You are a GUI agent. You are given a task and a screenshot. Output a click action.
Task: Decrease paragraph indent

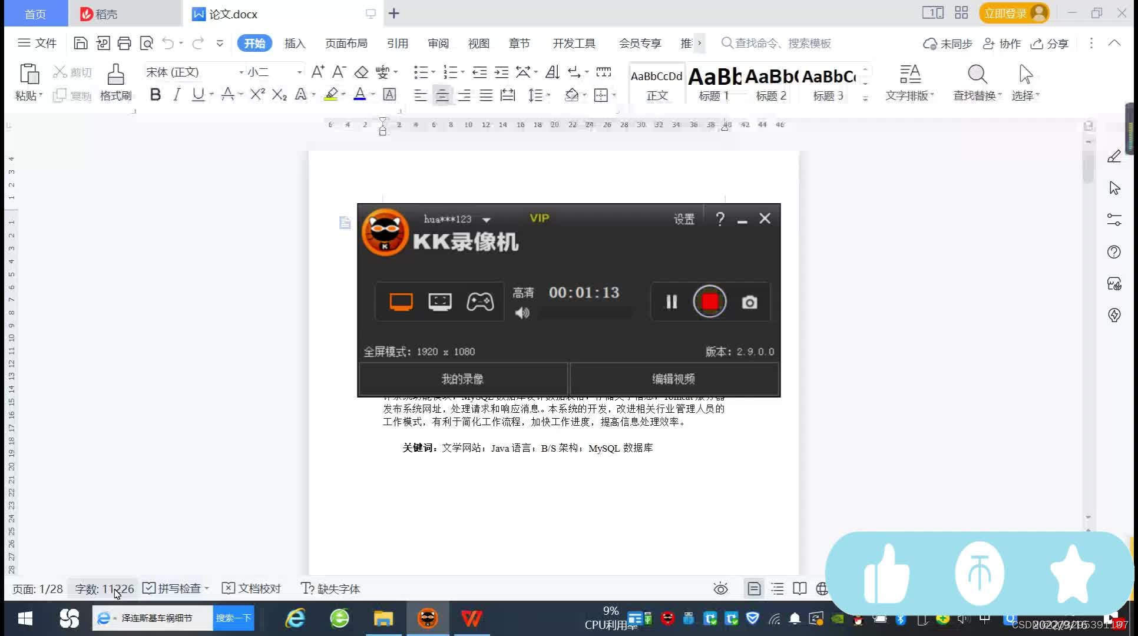479,72
